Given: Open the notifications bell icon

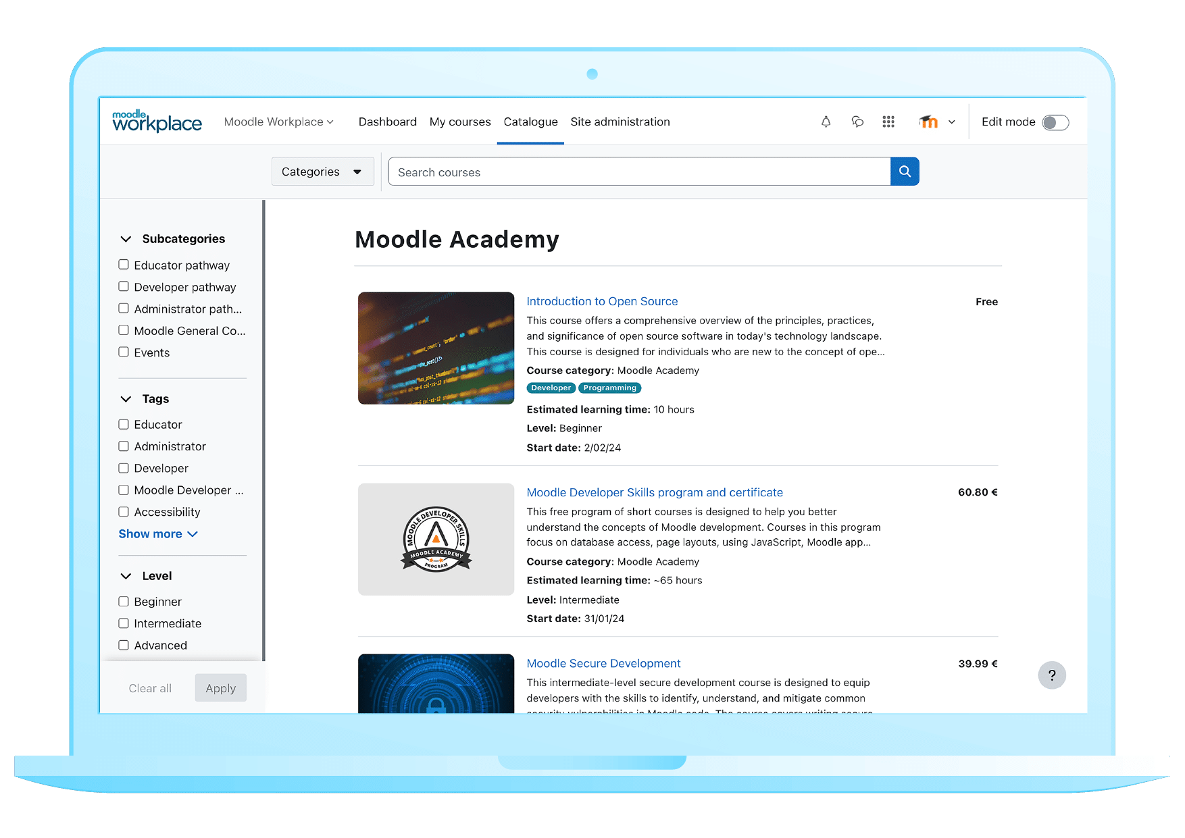Looking at the screenshot, I should 826,122.
